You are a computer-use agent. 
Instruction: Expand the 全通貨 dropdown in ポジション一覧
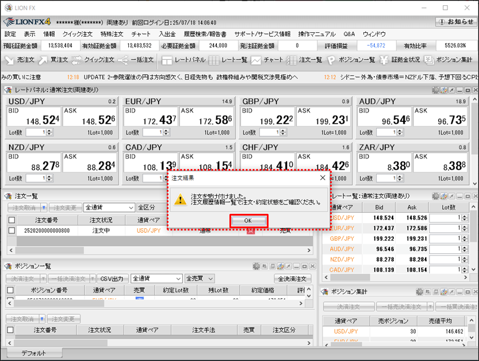[x=156, y=279]
